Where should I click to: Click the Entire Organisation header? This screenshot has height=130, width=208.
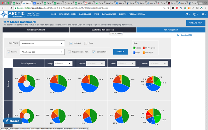coord(28,64)
